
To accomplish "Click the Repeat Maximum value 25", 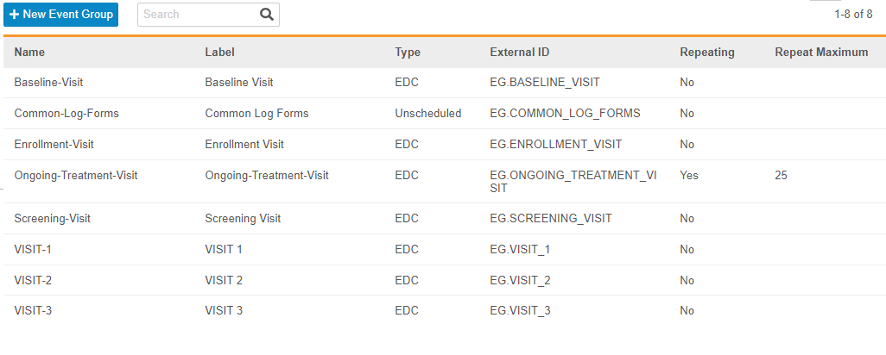I will [781, 176].
